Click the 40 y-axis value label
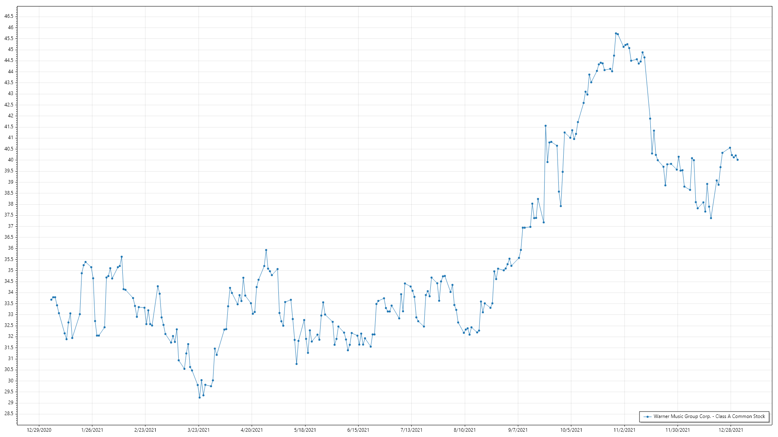This screenshot has height=437, width=778. coord(11,160)
